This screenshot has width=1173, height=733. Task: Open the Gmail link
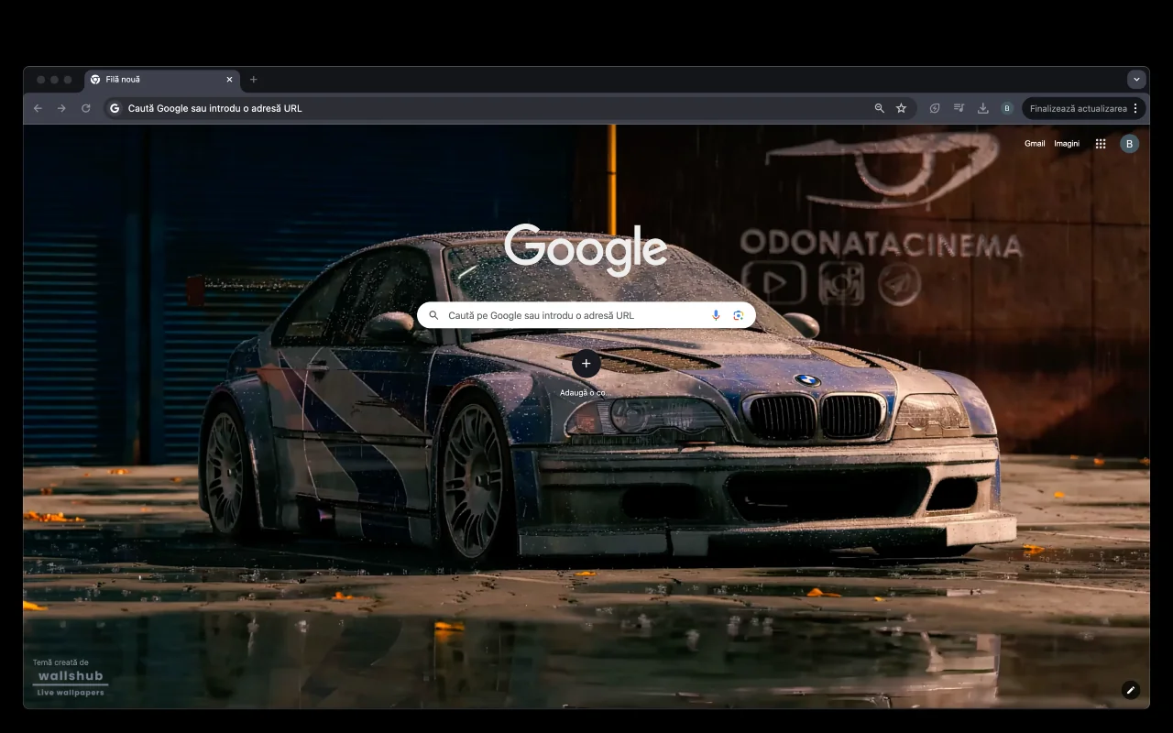point(1035,144)
